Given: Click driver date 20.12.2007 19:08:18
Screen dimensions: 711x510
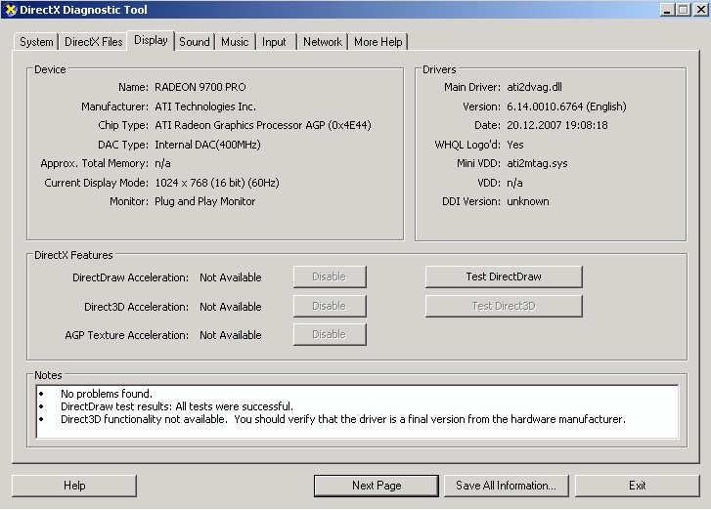Looking at the screenshot, I should (x=557, y=125).
